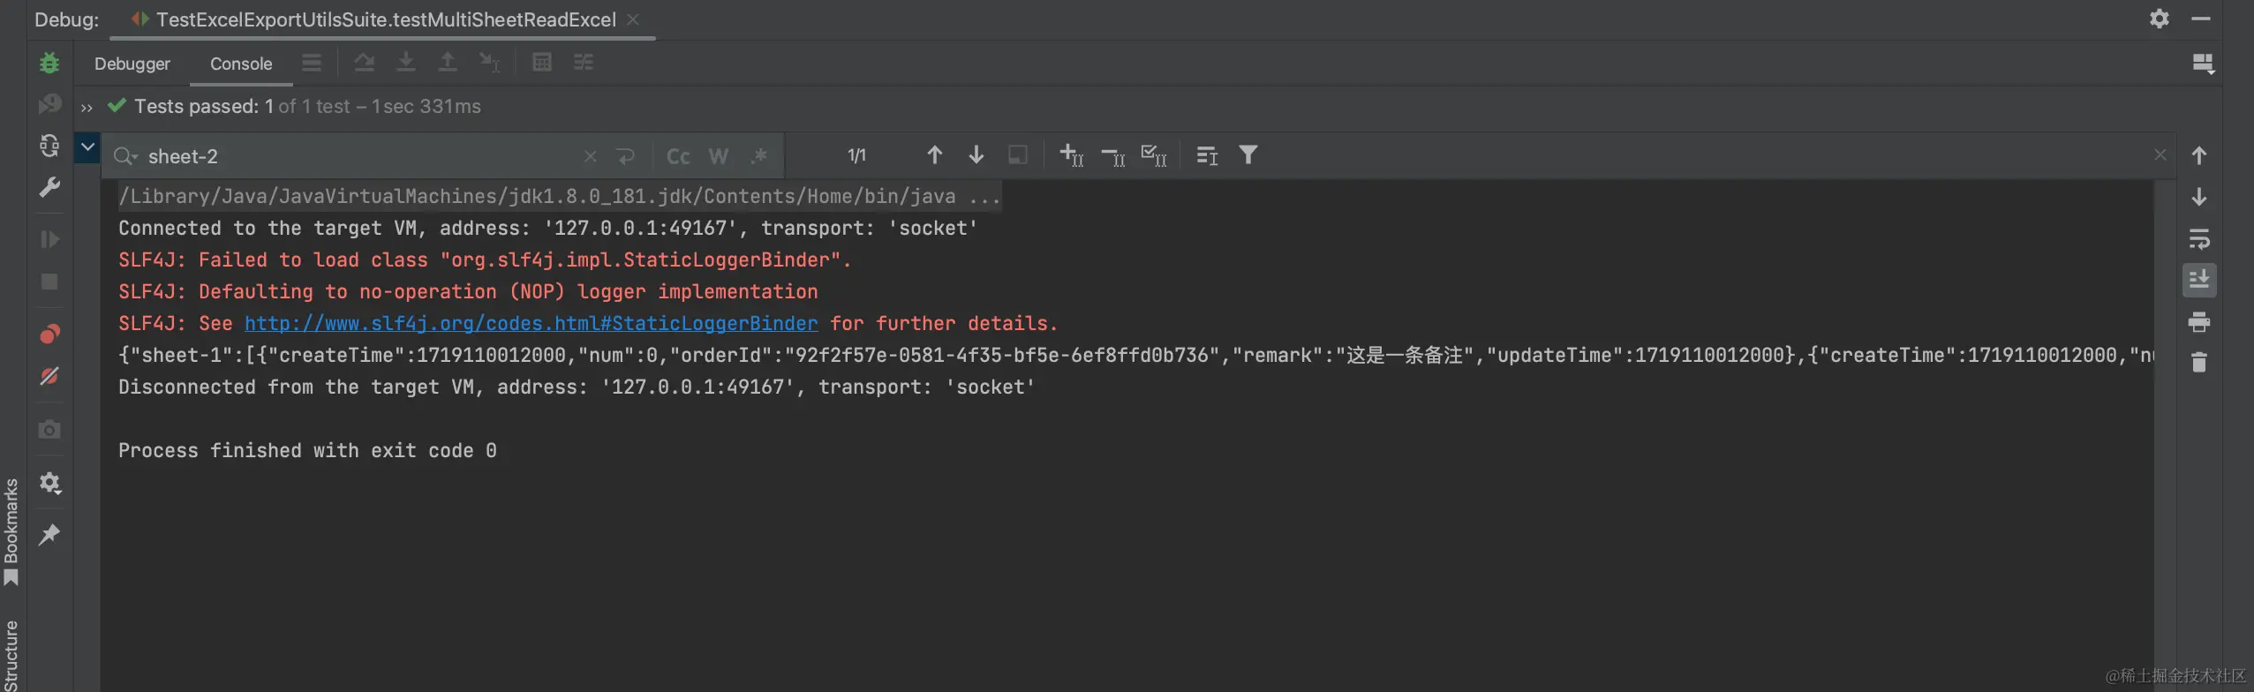Image resolution: width=2254 pixels, height=692 pixels.
Task: Click the 'Connected to the target VM' line
Action: tap(548, 229)
